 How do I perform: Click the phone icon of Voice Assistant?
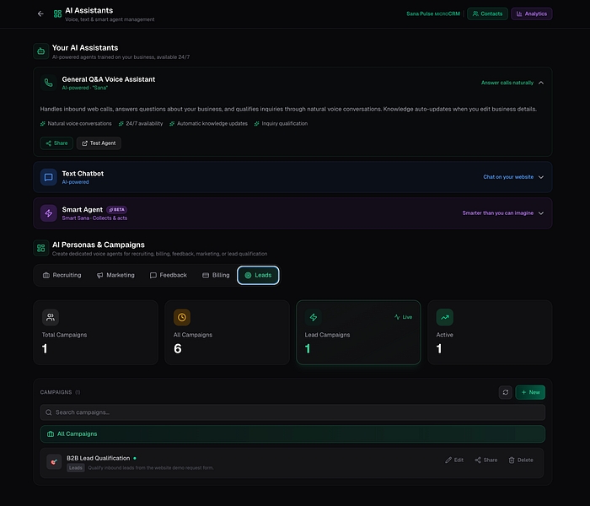coord(49,83)
